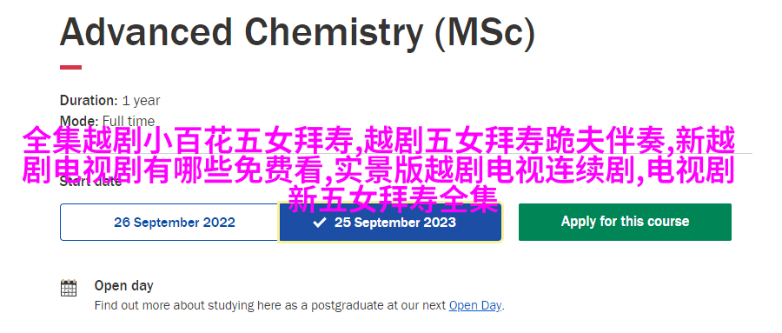Image resolution: width=782 pixels, height=333 pixels.
Task: Click the Apply for this course button
Action: [x=625, y=222]
